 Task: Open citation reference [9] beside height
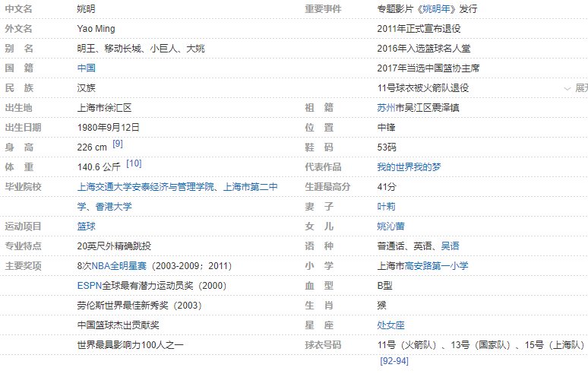(118, 144)
